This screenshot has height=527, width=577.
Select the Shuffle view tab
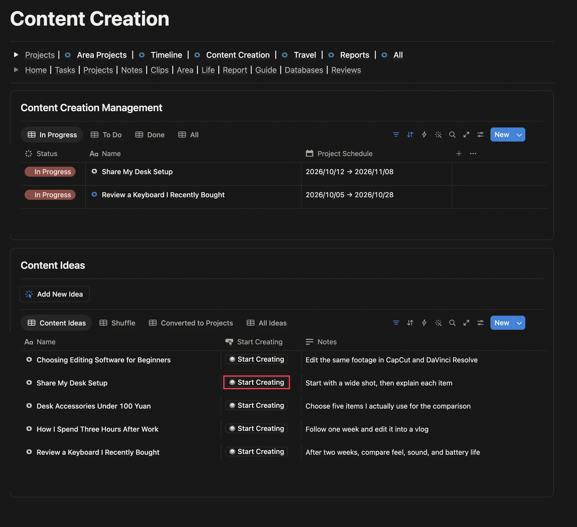click(117, 323)
